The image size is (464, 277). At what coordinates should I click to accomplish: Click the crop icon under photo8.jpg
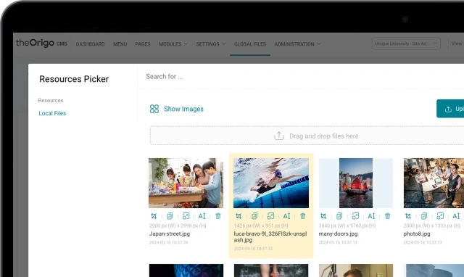pyautogui.click(x=408, y=216)
